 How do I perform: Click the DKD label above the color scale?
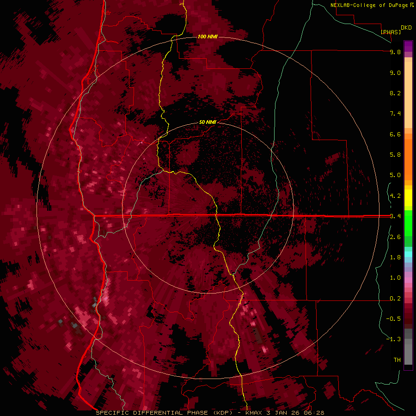coord(406,28)
